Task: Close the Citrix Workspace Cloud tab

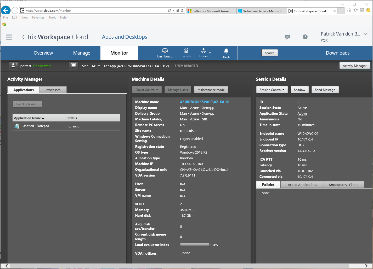Action: click(x=334, y=11)
